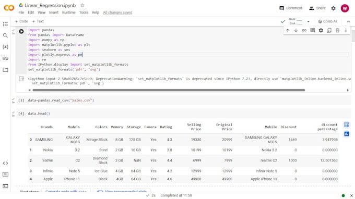Delete the cell with trash icon

click(337, 30)
